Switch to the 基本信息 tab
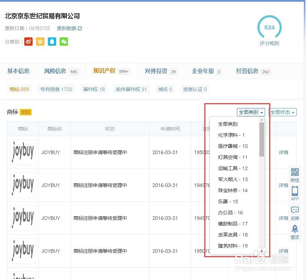This screenshot has width=306, height=279. (x=18, y=71)
